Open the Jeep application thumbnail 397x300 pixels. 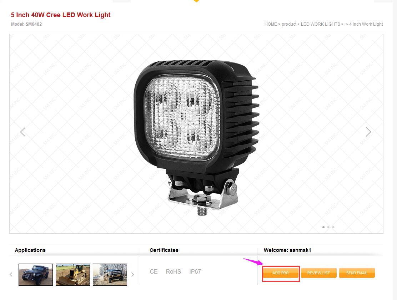(x=36, y=275)
